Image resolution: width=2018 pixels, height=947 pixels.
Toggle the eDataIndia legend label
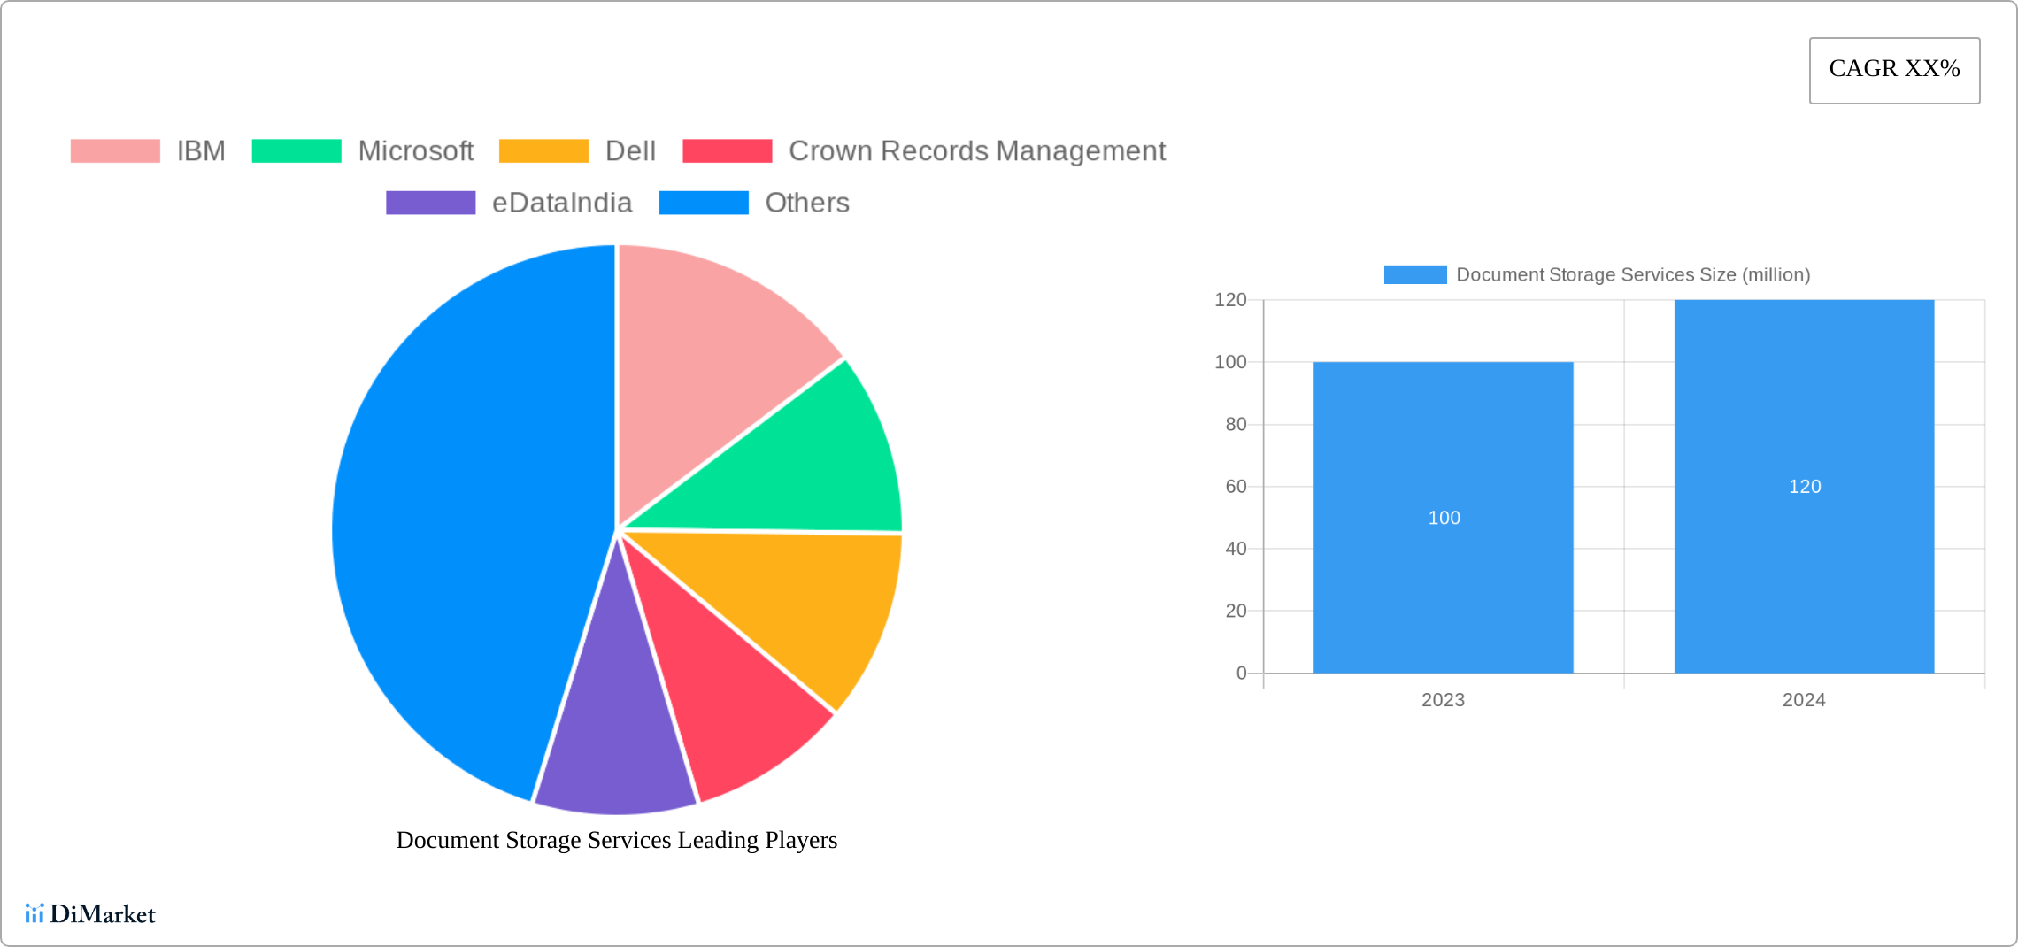click(x=562, y=203)
